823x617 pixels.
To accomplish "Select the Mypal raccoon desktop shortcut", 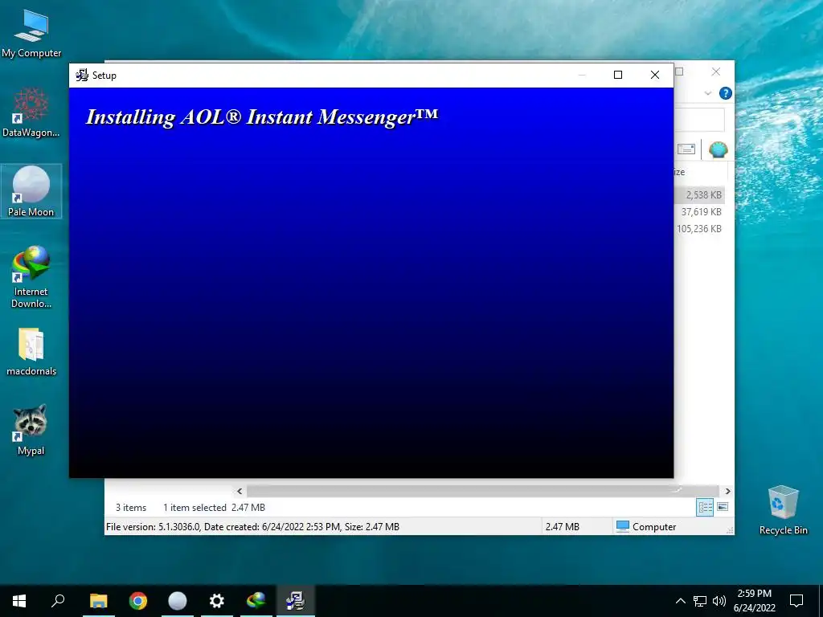I will click(31, 430).
